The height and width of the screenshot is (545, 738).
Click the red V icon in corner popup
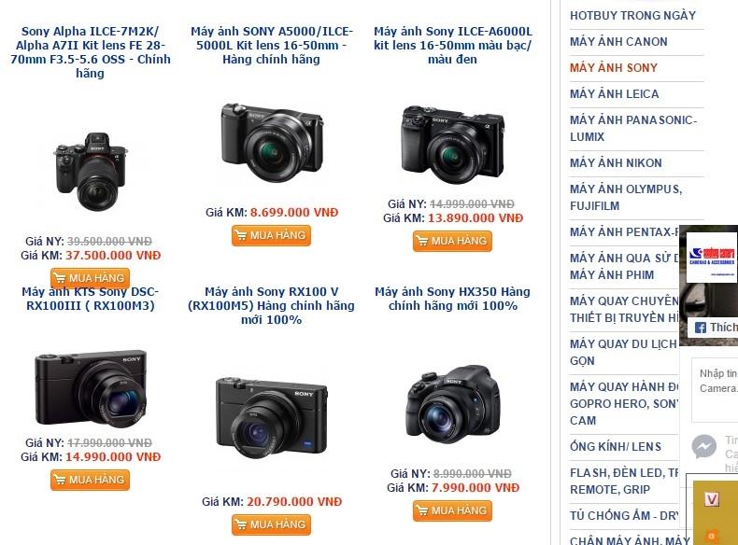coord(712,499)
